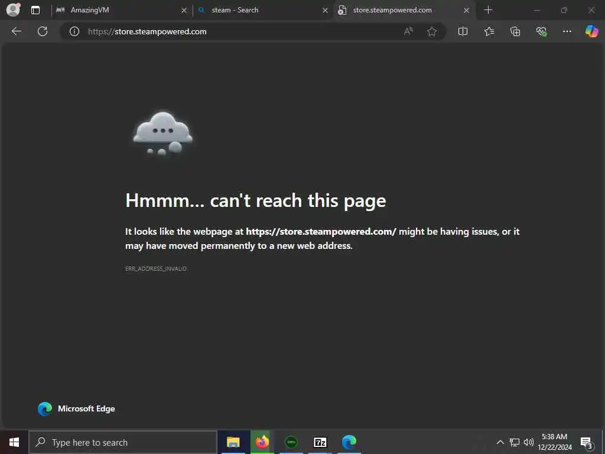Click the https://store.steampowered.com/ text in message

[x=321, y=231]
